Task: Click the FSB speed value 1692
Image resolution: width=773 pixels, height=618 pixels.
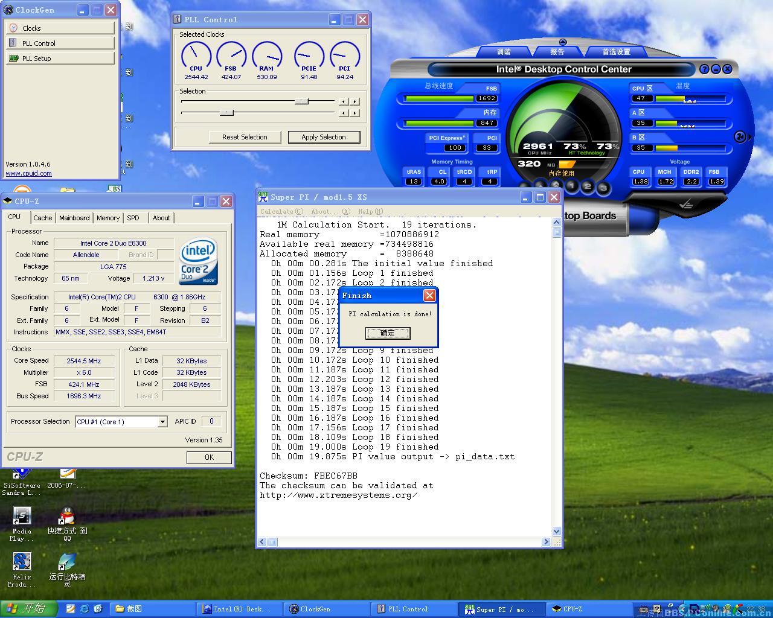Action: coord(487,98)
